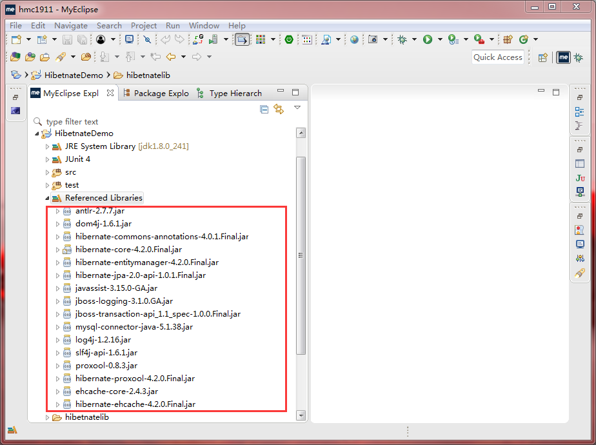Collapse the Referenced Libraries node
The image size is (596, 445).
(47, 199)
